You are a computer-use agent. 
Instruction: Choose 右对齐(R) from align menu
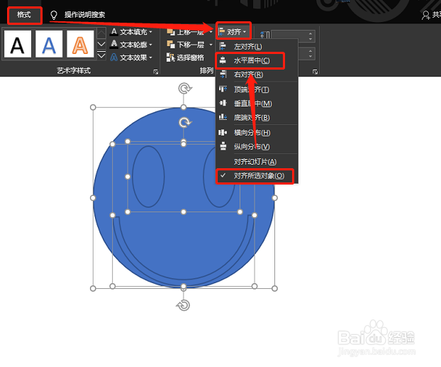pos(257,75)
